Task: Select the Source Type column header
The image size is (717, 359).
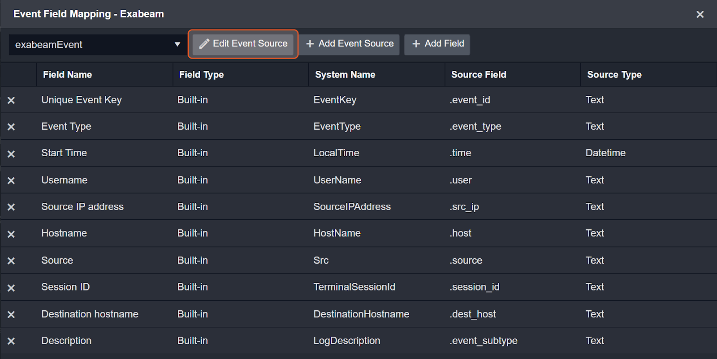Action: tap(614, 75)
